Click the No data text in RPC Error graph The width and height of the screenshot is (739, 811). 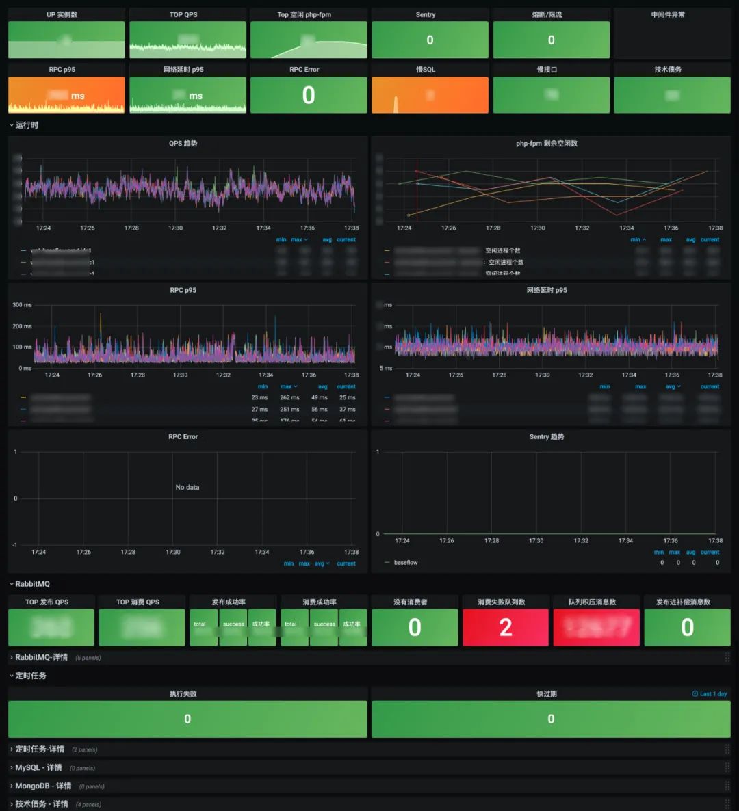coord(187,488)
